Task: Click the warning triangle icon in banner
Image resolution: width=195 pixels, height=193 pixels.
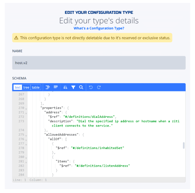Action: click(x=16, y=38)
